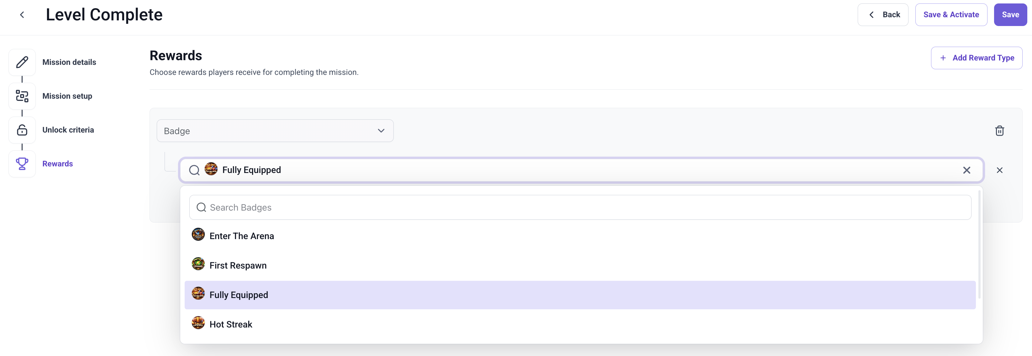The image size is (1032, 356).
Task: Click the back arrow beside Level Complete
Action: [22, 15]
